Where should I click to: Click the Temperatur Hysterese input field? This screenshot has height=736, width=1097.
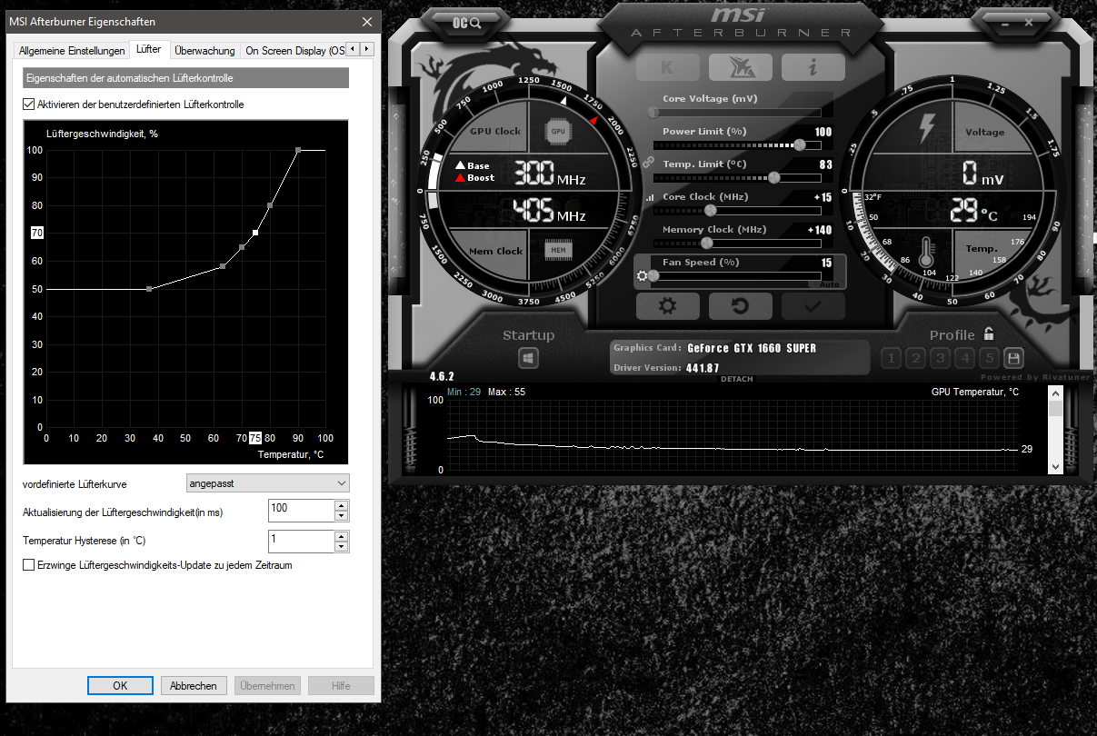click(x=301, y=542)
